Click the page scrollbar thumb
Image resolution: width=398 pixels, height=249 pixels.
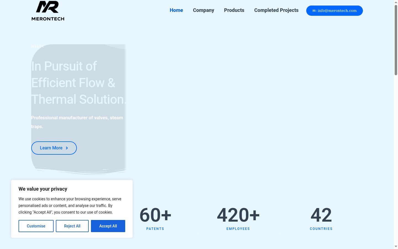[x=396, y=40]
